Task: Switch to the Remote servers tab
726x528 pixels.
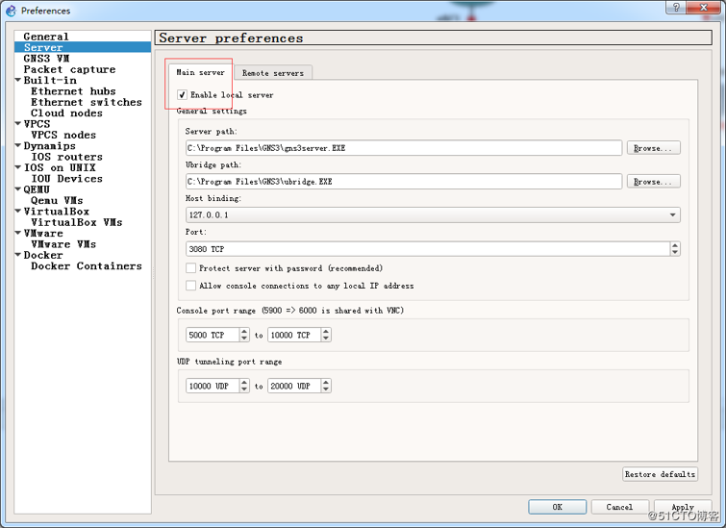Action: 273,73
